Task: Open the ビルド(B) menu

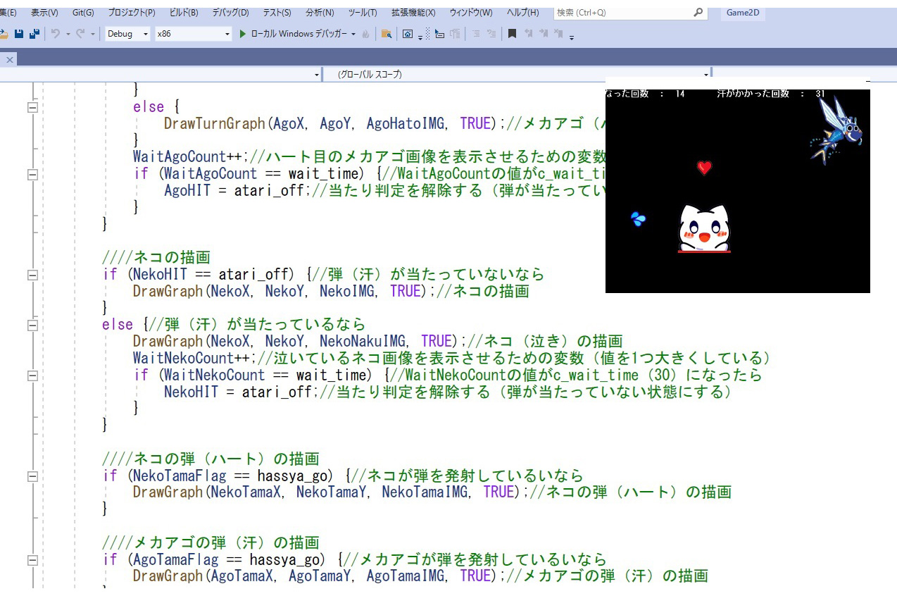Action: (184, 13)
